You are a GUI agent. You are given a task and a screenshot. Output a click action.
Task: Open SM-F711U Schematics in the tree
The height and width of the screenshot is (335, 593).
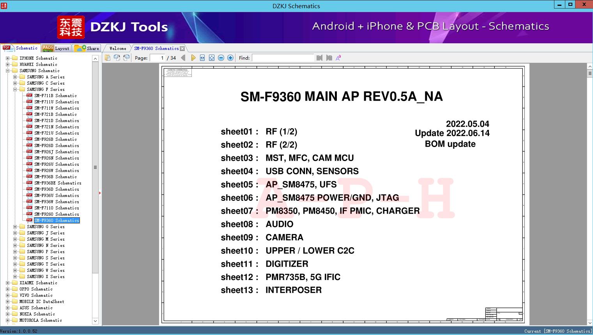coord(57,102)
